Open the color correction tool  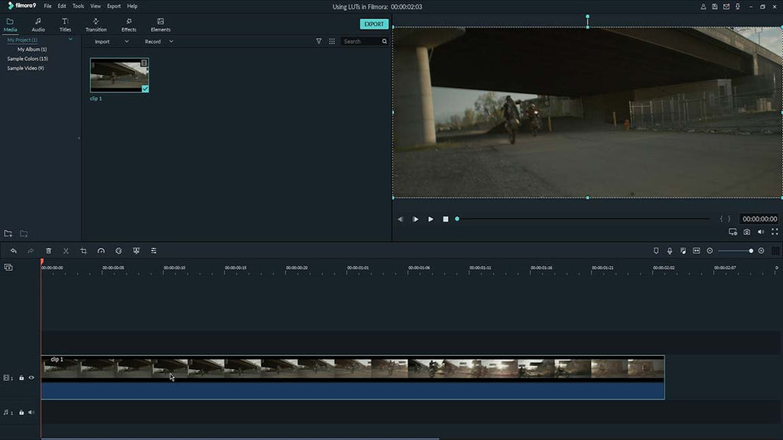(119, 251)
